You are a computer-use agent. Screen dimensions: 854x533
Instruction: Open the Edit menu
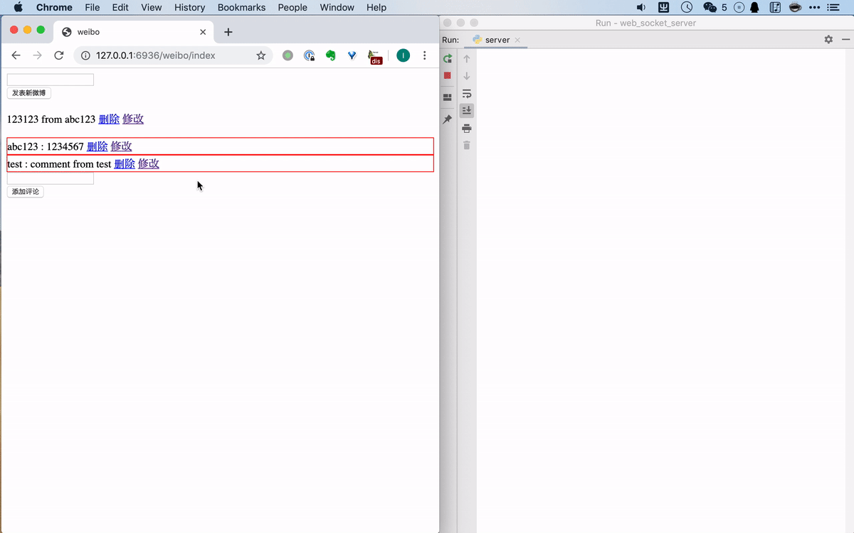coord(120,8)
